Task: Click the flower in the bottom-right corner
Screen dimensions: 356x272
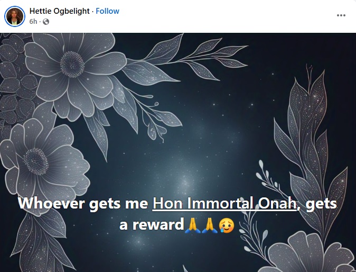Action: [x=317, y=254]
